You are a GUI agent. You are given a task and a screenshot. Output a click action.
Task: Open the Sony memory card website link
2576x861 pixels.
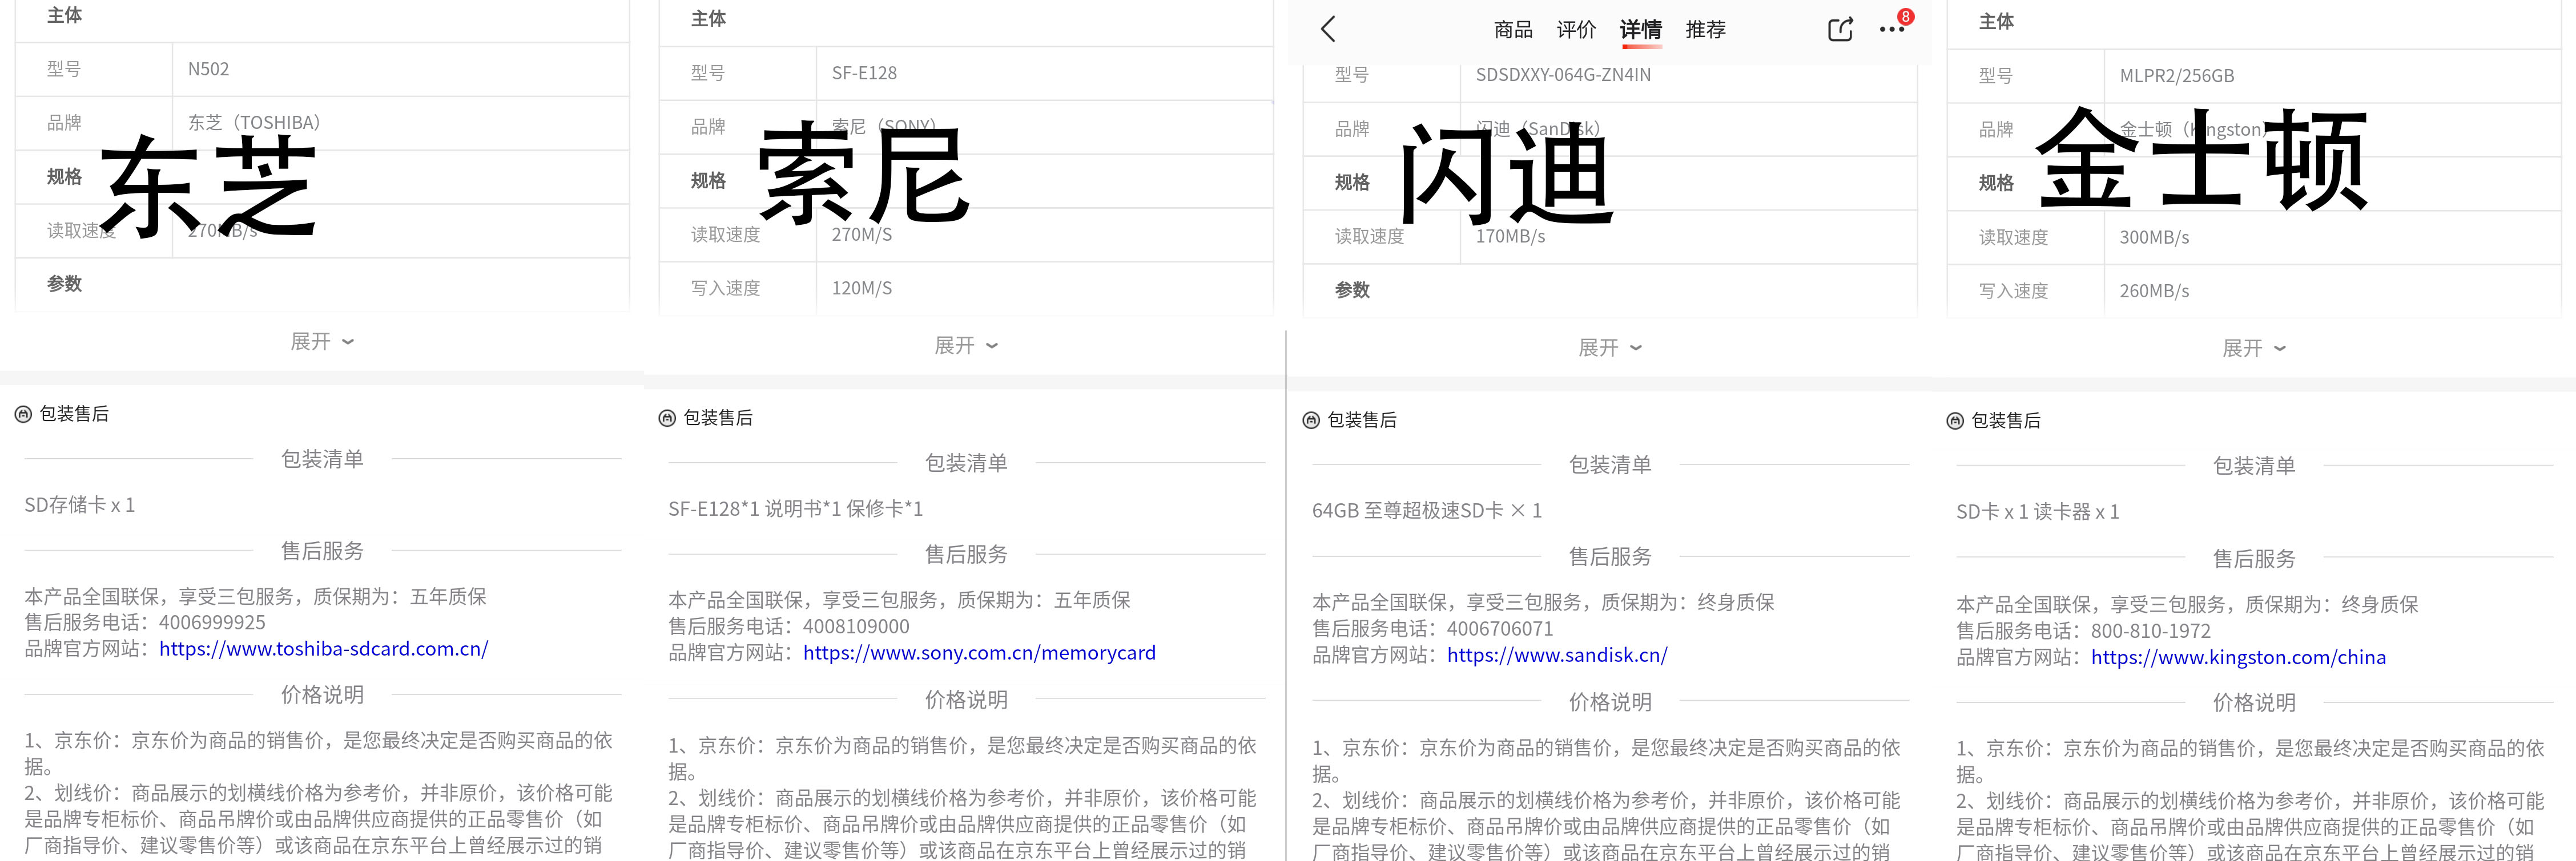[x=979, y=652]
